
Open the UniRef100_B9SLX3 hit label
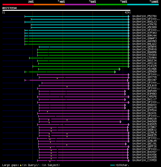(144, 22)
